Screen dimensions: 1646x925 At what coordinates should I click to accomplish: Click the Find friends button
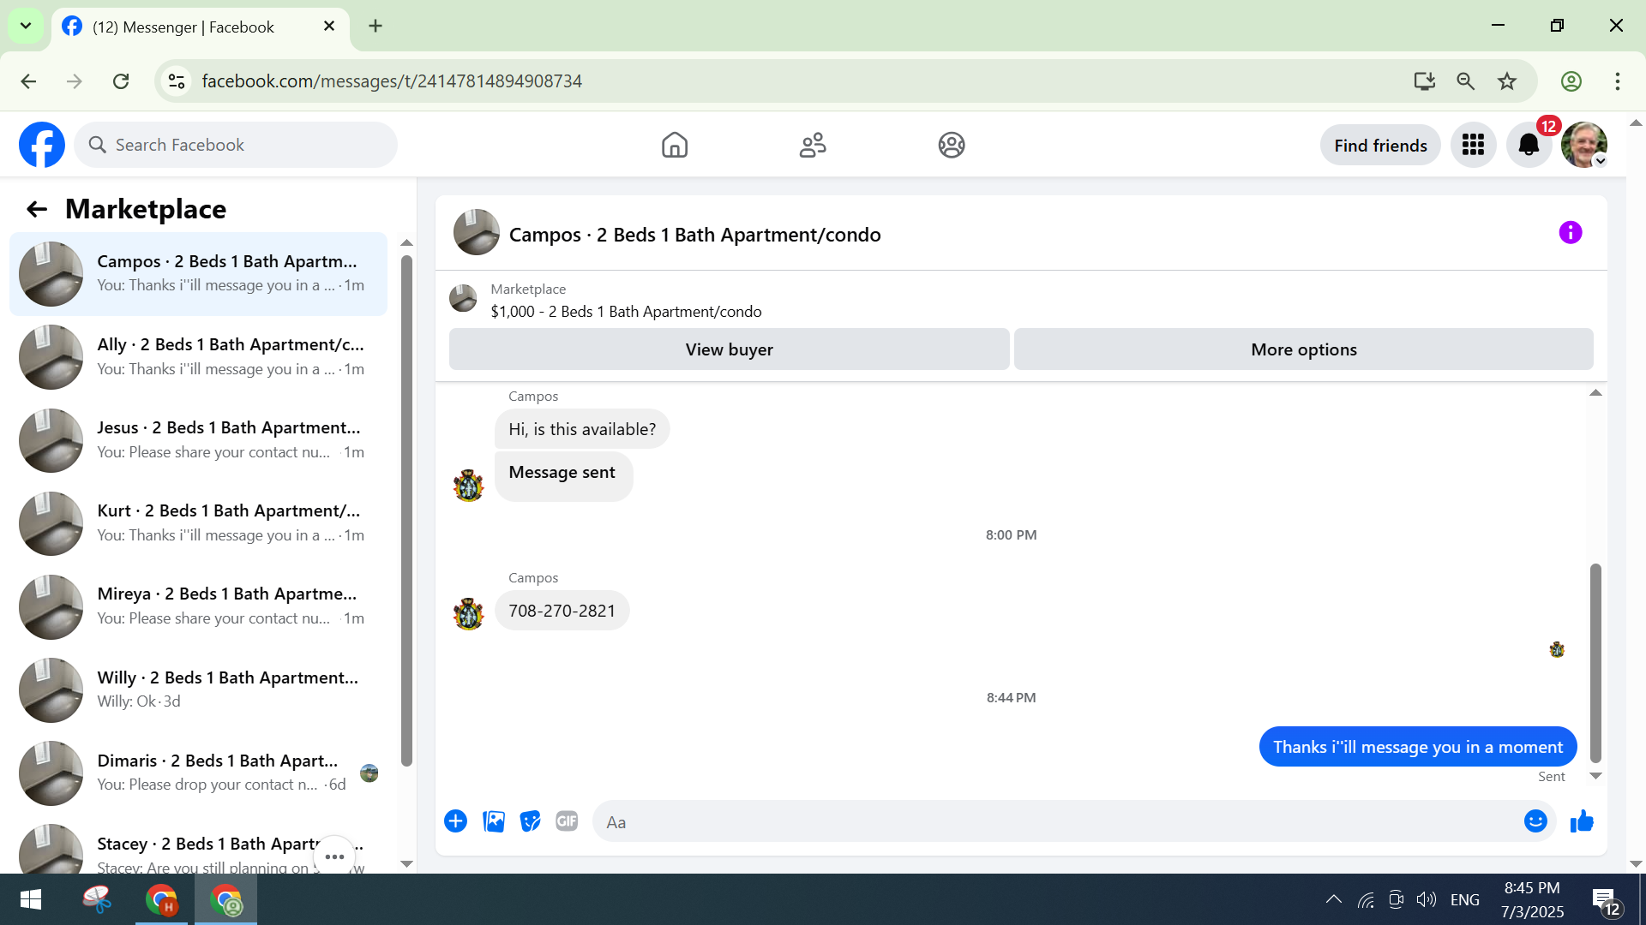click(1380, 146)
